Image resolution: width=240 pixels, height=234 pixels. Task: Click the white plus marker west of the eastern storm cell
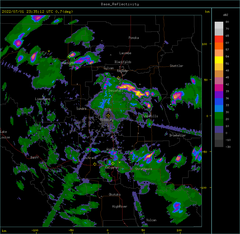pos(170,104)
